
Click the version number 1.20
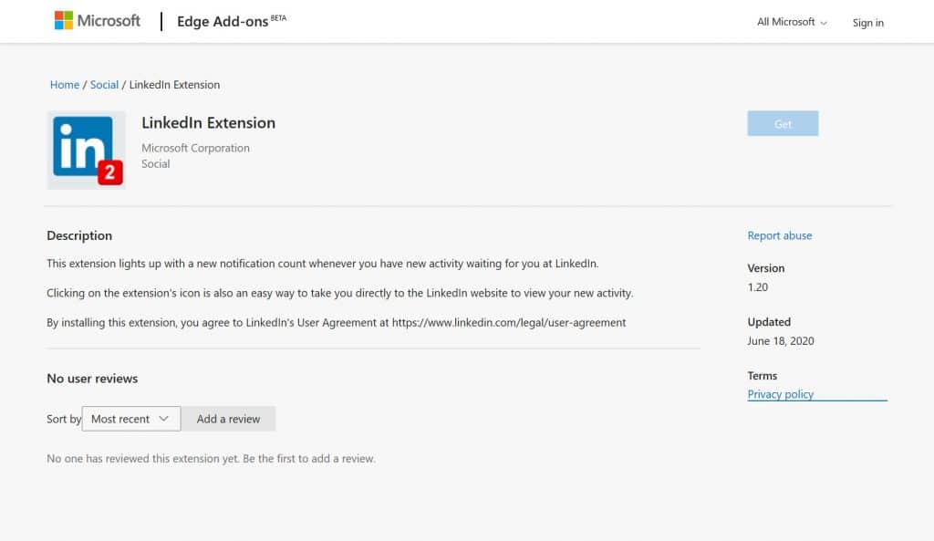pyautogui.click(x=758, y=287)
